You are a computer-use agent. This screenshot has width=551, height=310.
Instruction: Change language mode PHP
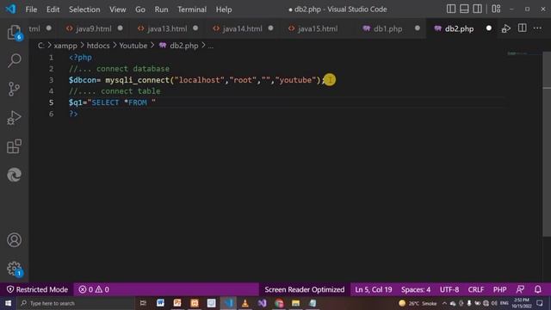[x=499, y=289]
